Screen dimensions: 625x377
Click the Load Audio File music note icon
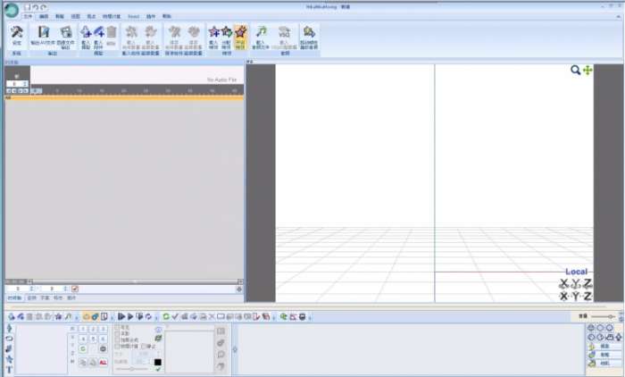261,33
